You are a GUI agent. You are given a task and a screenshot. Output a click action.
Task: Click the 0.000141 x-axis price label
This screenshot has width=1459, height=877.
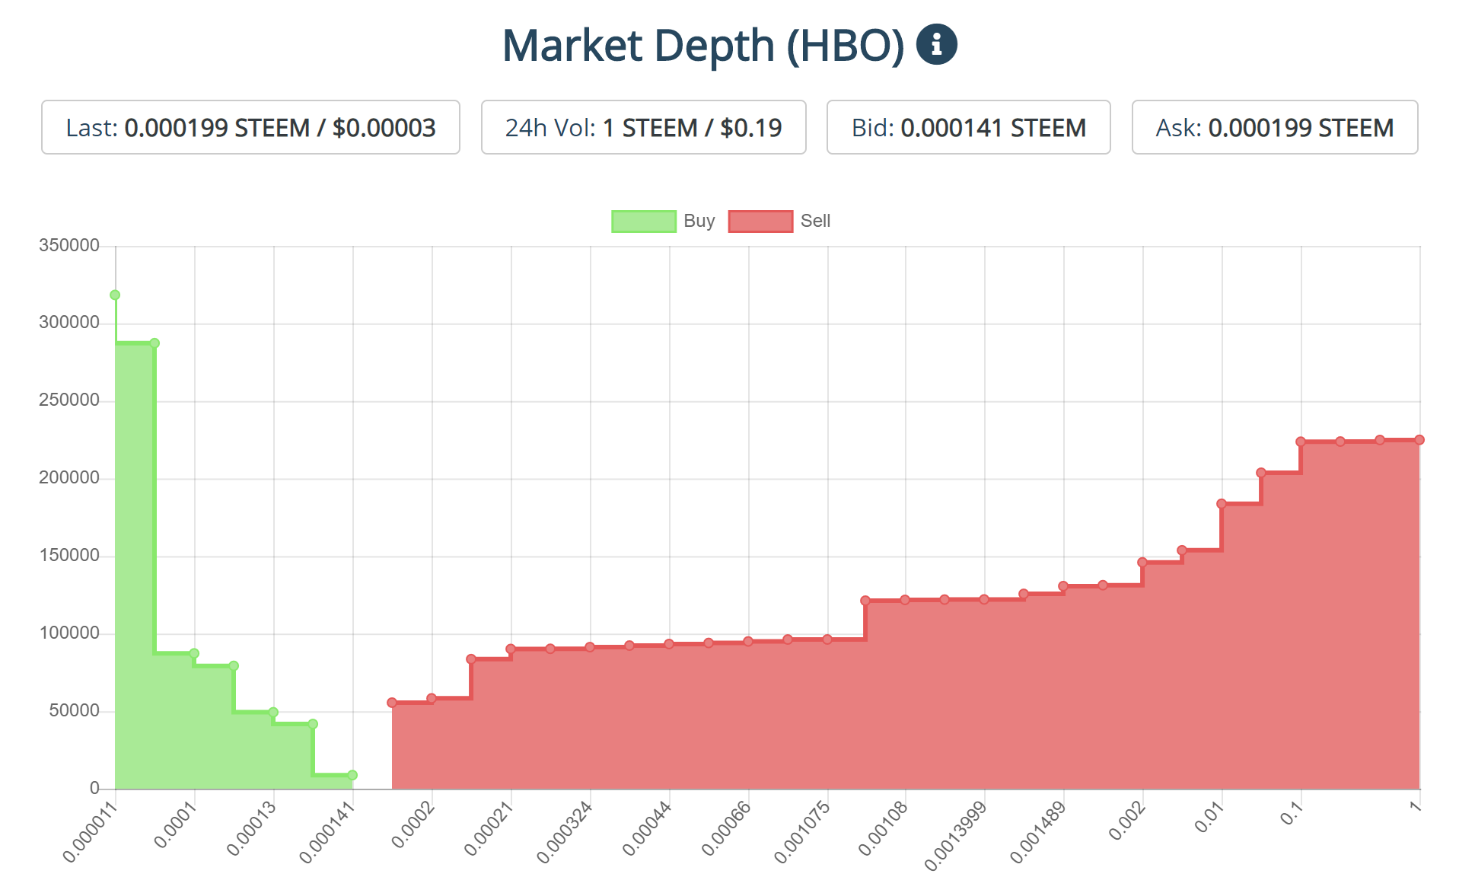click(x=328, y=831)
